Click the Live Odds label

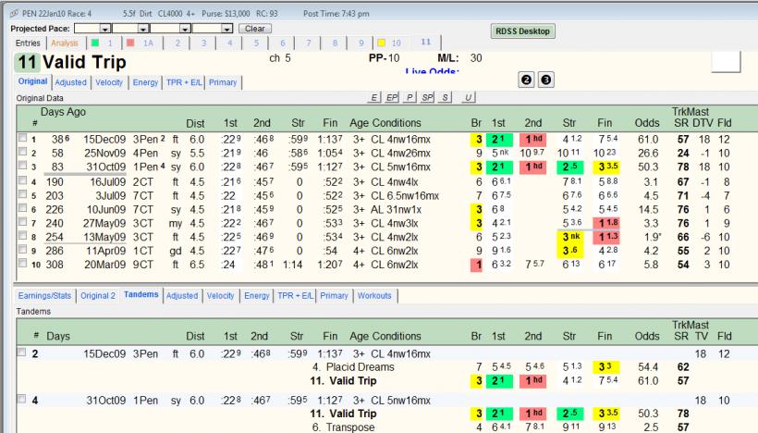(x=432, y=71)
